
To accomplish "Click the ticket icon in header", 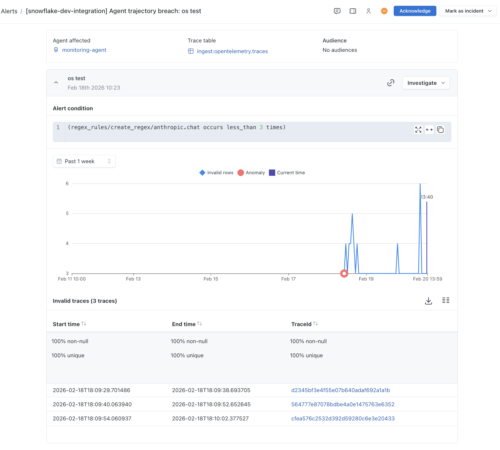I will pos(353,11).
